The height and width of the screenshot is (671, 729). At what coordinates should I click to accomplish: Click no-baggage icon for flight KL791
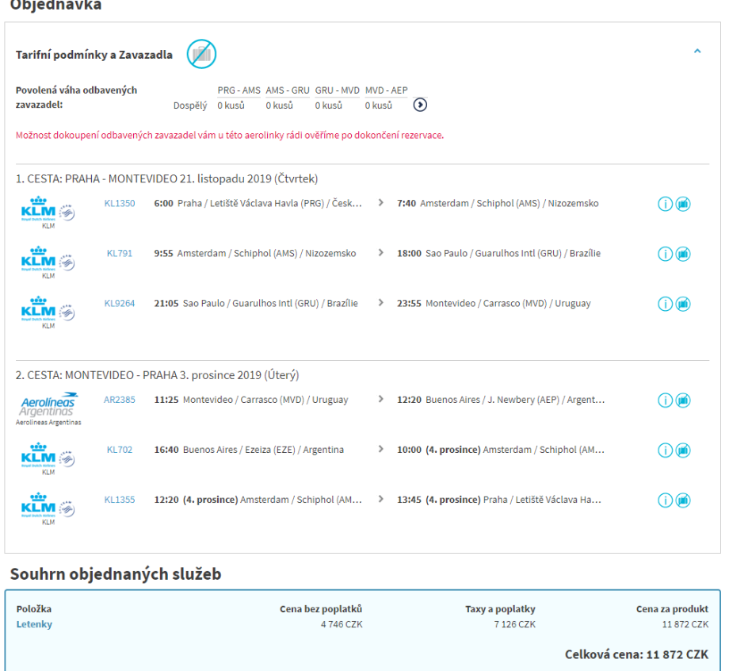click(x=683, y=254)
